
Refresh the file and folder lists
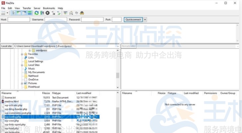click(x=37, y=13)
